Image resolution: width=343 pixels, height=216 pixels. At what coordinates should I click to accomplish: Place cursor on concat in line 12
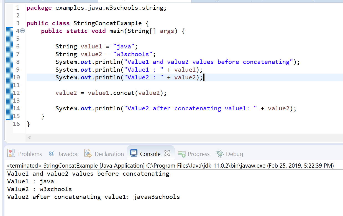[124, 93]
